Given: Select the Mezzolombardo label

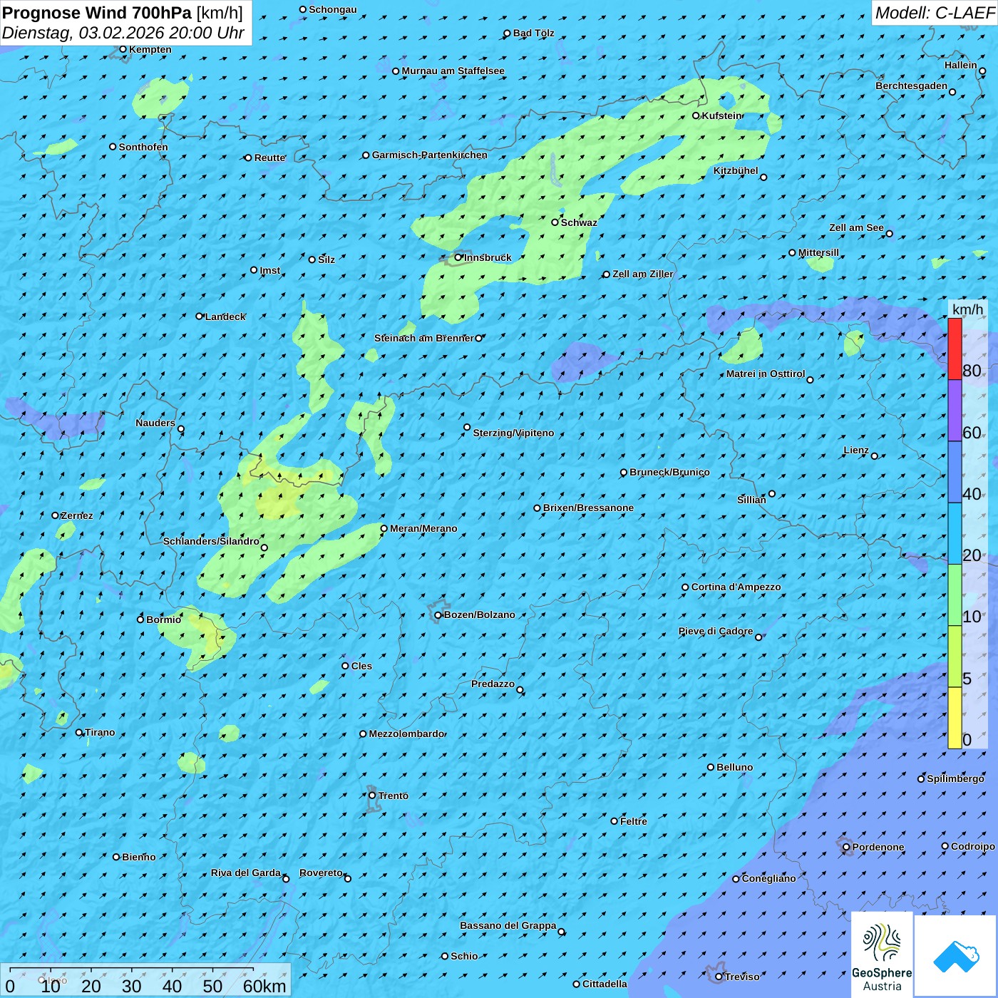Looking at the screenshot, I should (406, 734).
